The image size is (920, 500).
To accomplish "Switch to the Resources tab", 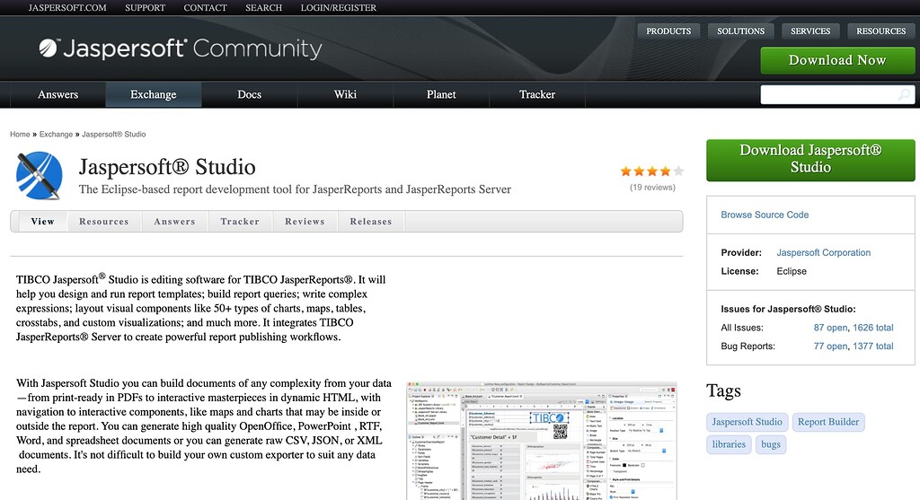I will coord(104,222).
